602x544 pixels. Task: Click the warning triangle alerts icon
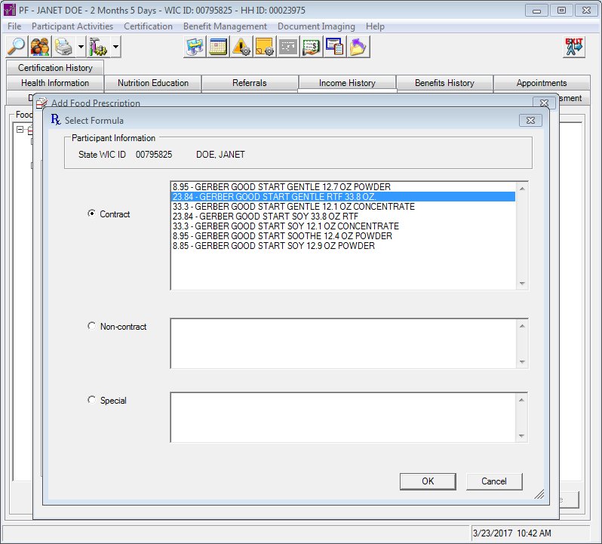pos(241,47)
